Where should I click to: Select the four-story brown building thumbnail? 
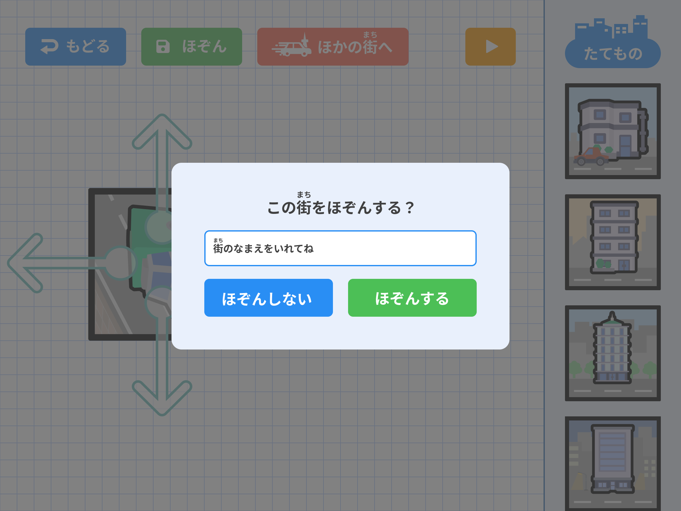(613, 242)
